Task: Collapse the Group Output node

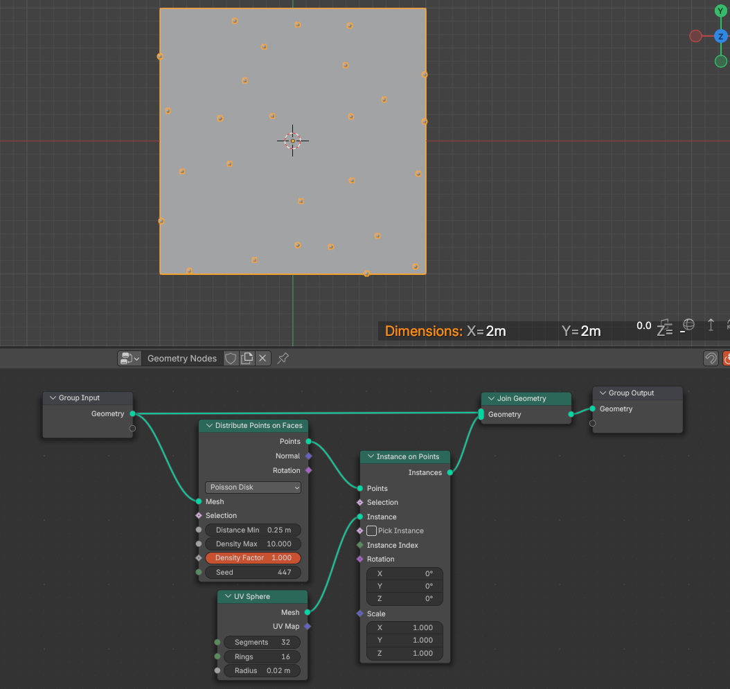Action: coord(603,393)
